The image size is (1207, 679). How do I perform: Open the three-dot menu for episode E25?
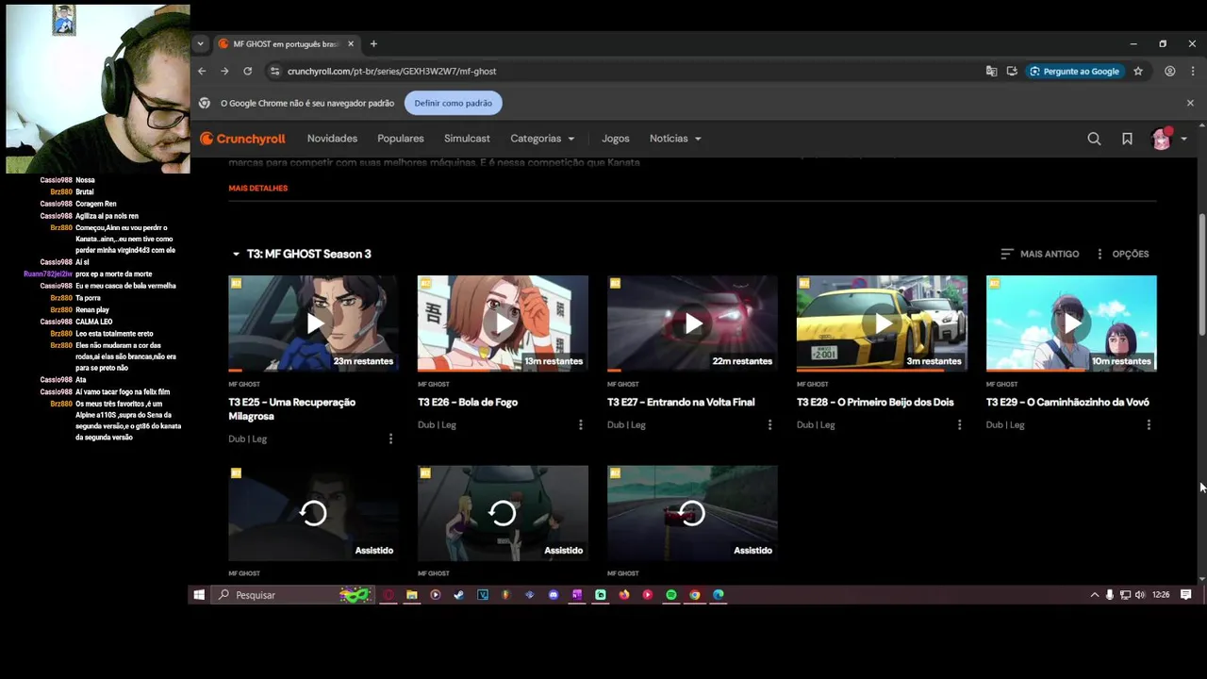click(x=390, y=439)
